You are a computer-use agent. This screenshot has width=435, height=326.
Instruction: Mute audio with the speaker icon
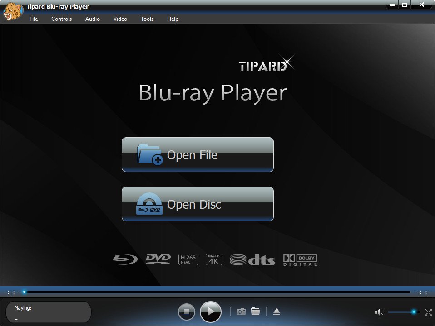(x=379, y=312)
